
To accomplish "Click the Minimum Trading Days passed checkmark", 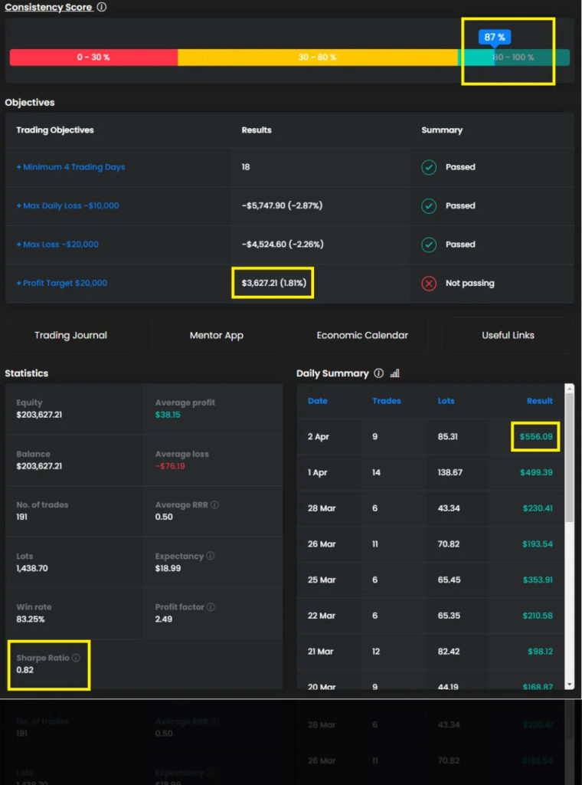I will click(x=429, y=167).
